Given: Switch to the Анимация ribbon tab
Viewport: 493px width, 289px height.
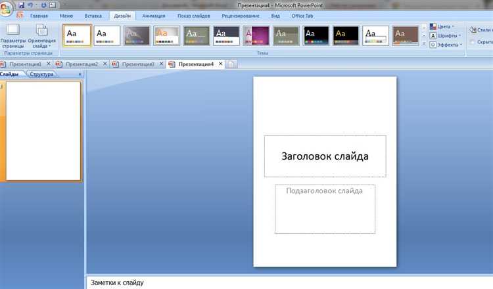Looking at the screenshot, I should [153, 16].
